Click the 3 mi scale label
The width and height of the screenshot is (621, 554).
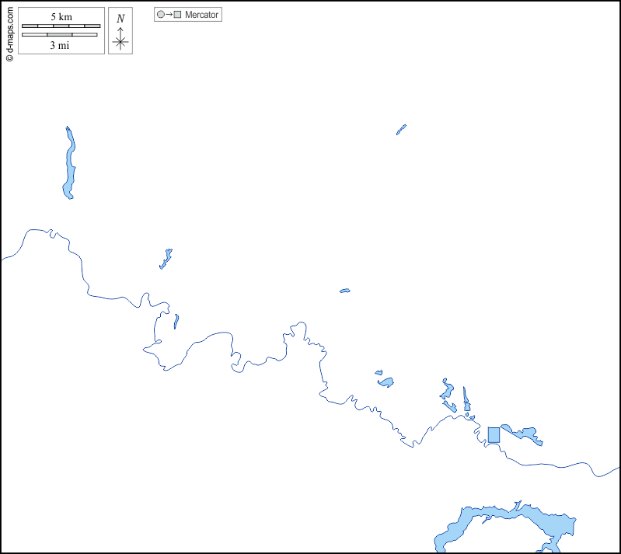(61, 45)
